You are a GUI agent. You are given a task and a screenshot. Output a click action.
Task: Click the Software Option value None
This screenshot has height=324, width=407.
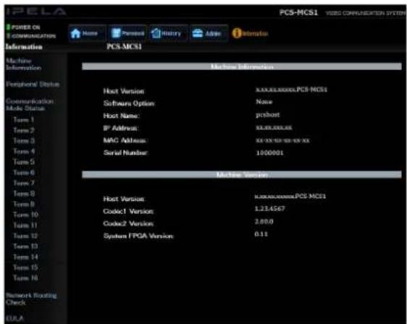[264, 102]
